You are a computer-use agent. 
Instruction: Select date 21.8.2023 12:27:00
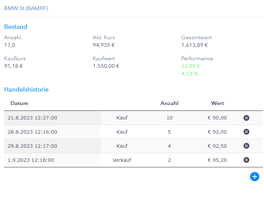pos(32,118)
